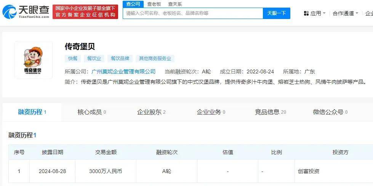Click the 交易金额 column header
This screenshot has height=186, width=373.
106,152
